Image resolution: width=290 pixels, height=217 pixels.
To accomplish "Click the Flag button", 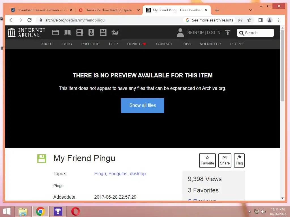I will coord(239,160).
